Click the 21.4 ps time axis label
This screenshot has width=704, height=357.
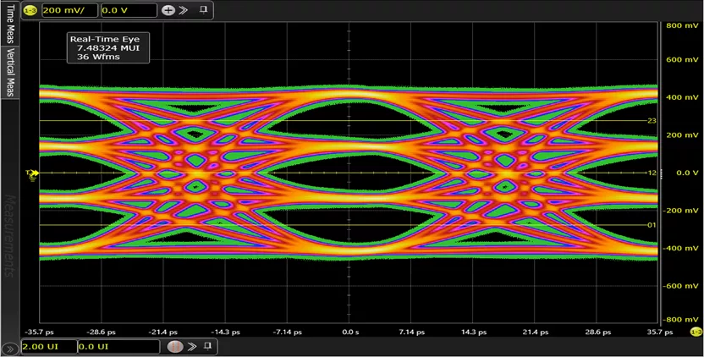535,332
